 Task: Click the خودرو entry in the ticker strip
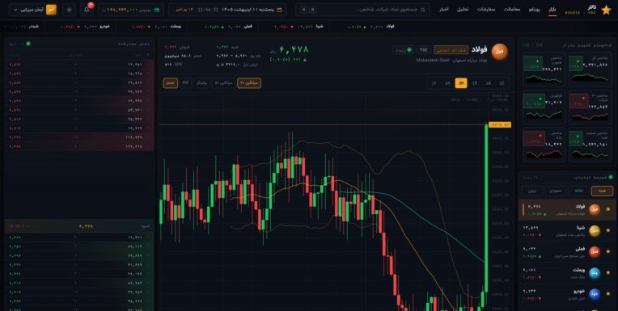pos(86,27)
